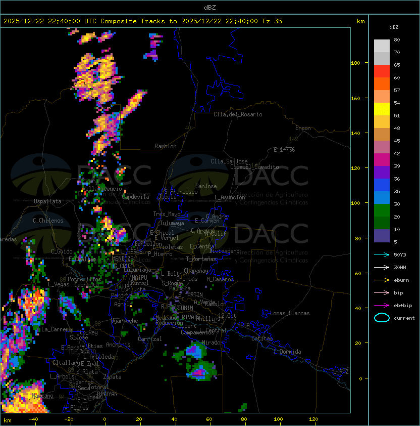This screenshot has height=426, width=420.
Task: Click the white 30HM arrow in legend
Action: tap(382, 267)
